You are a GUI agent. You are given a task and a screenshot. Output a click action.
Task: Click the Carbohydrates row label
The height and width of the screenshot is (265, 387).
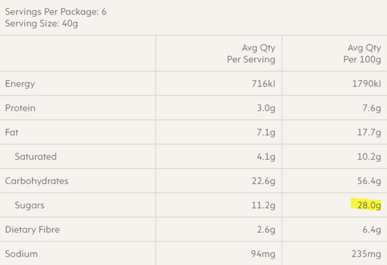(37, 181)
